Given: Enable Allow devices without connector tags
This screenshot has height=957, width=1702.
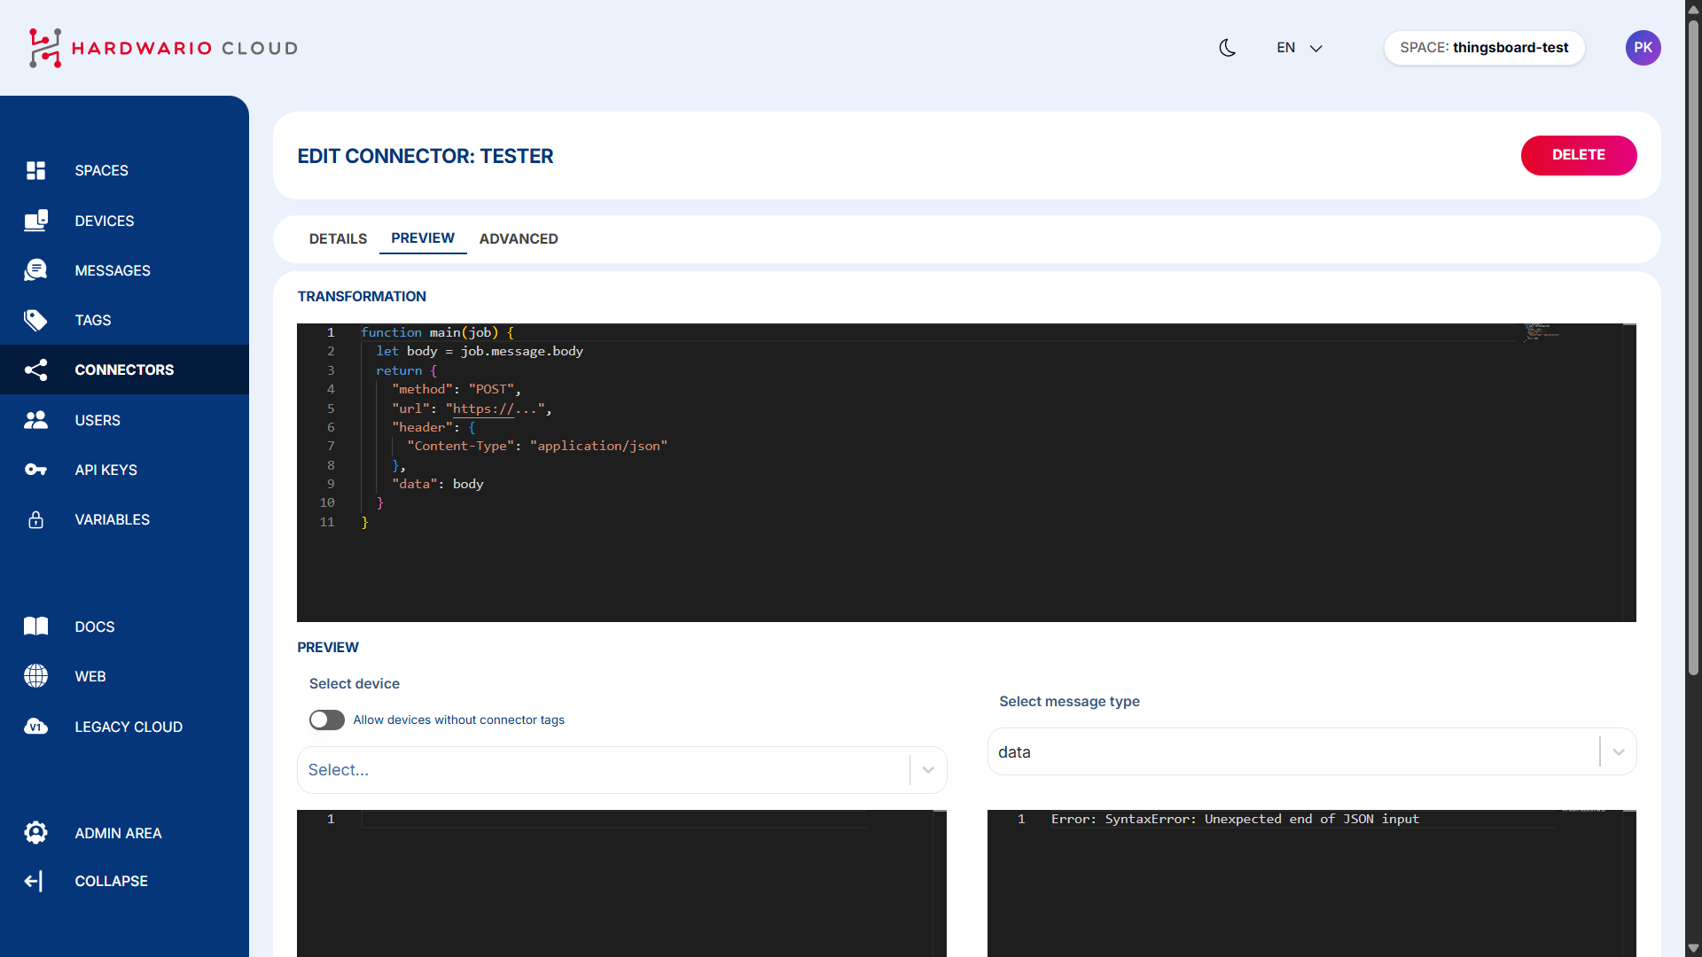Looking at the screenshot, I should 326,720.
